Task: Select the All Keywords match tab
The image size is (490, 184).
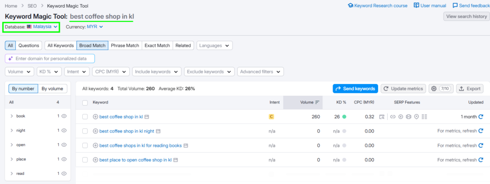Action: [x=61, y=45]
